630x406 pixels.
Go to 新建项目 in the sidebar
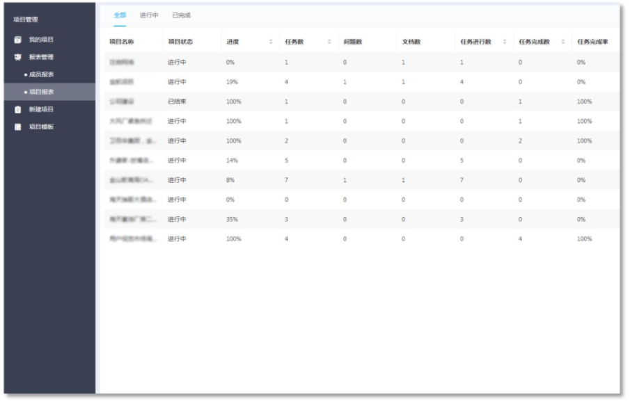pos(41,109)
